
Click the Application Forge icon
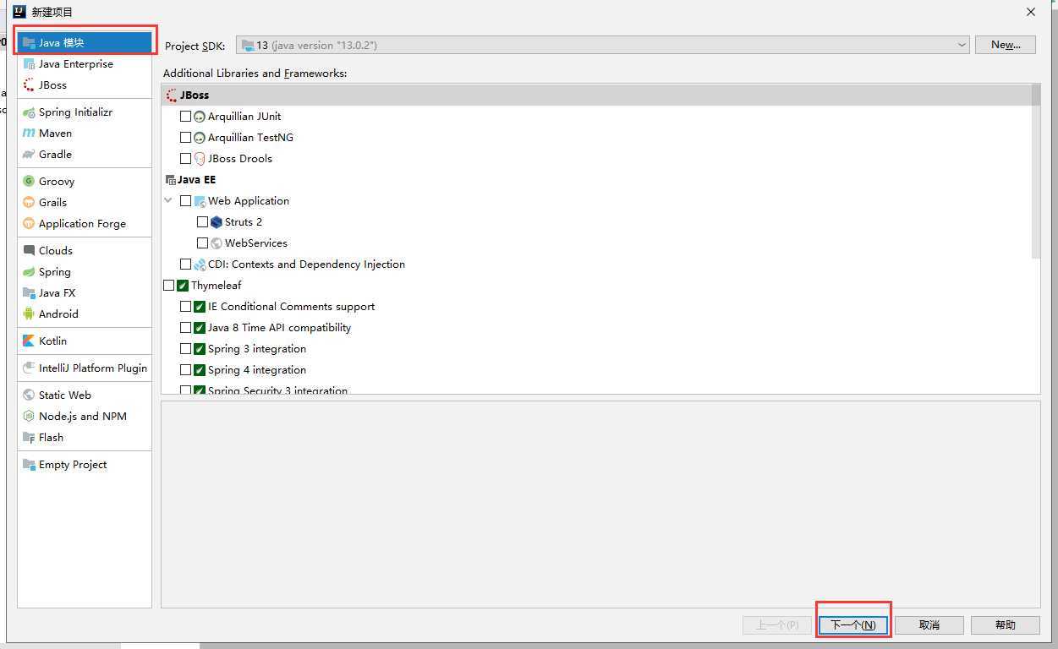point(29,223)
